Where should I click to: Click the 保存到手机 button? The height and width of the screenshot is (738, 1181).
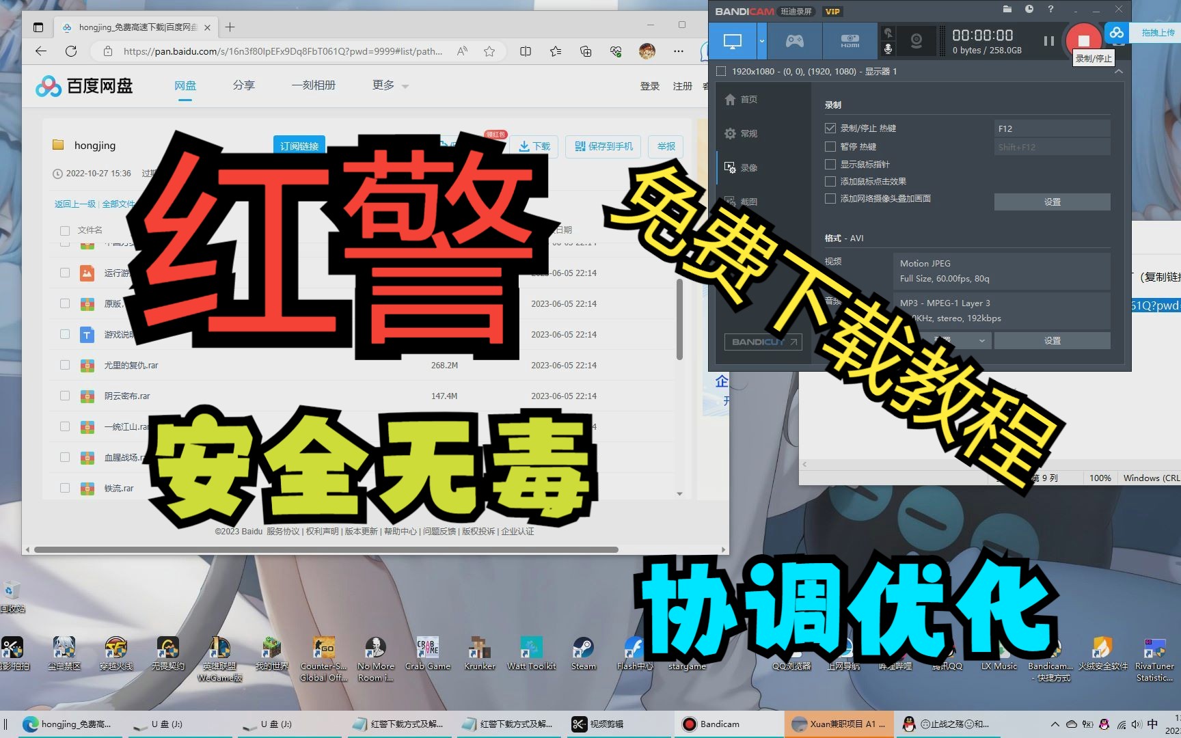(x=604, y=146)
